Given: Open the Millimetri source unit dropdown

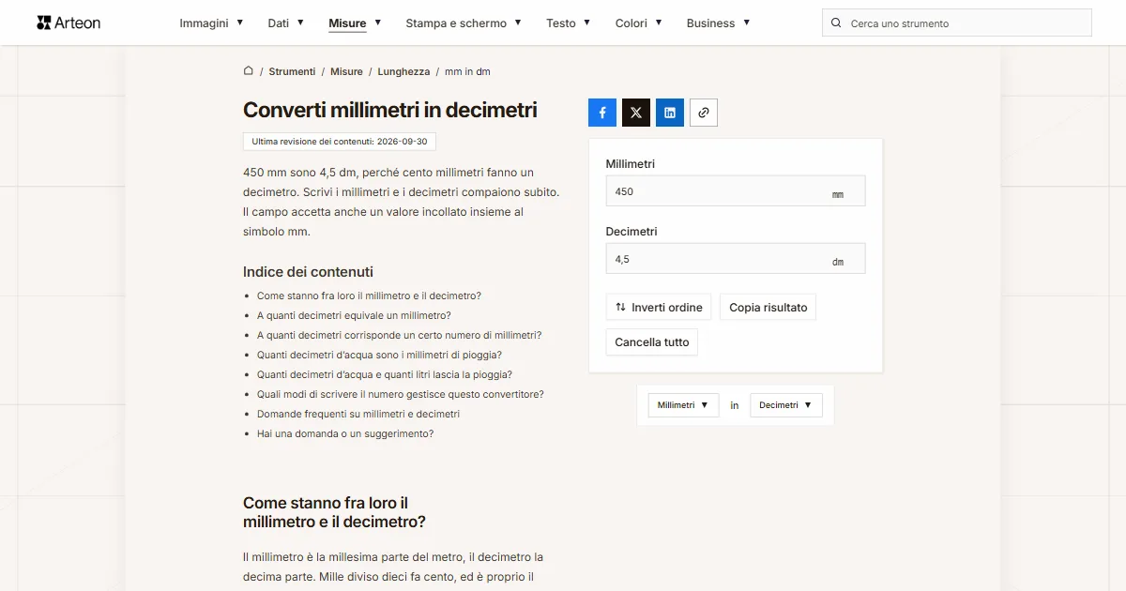Looking at the screenshot, I should [x=683, y=405].
